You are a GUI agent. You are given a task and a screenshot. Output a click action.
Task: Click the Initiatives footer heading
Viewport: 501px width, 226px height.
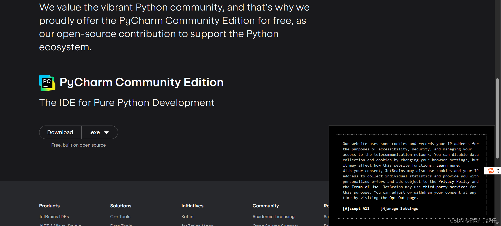tap(192, 206)
